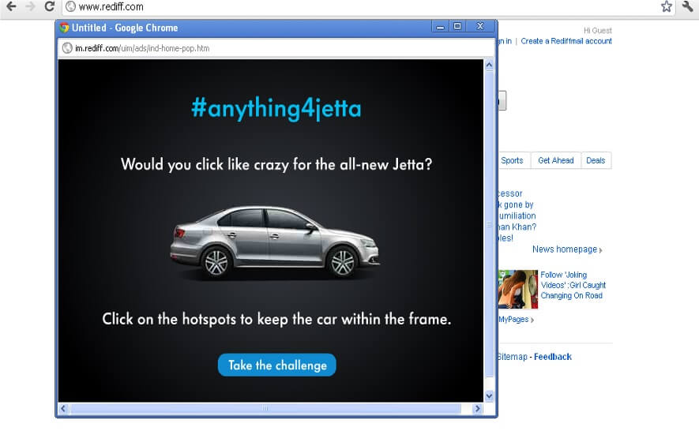Open the partially hidden 'umiliation' headline link
Viewport: 699px width, 446px height.
click(x=517, y=216)
